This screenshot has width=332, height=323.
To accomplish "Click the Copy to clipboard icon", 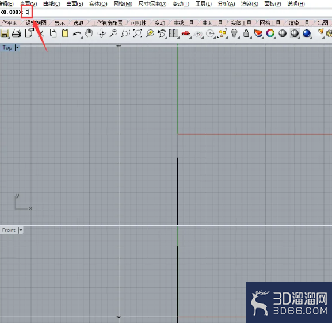I will point(53,33).
